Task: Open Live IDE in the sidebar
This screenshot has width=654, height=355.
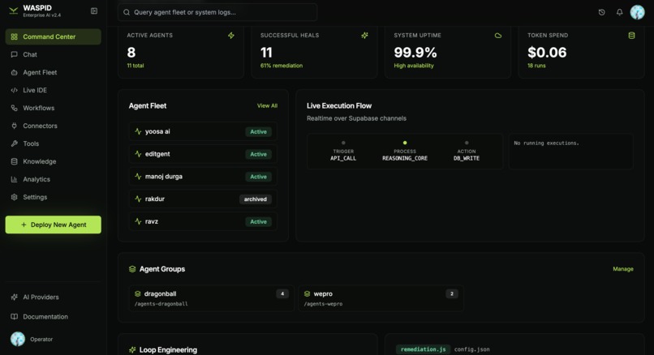Action: coord(54,90)
